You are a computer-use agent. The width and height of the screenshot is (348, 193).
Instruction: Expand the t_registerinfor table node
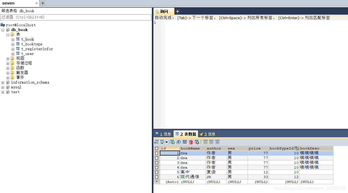click(x=13, y=49)
